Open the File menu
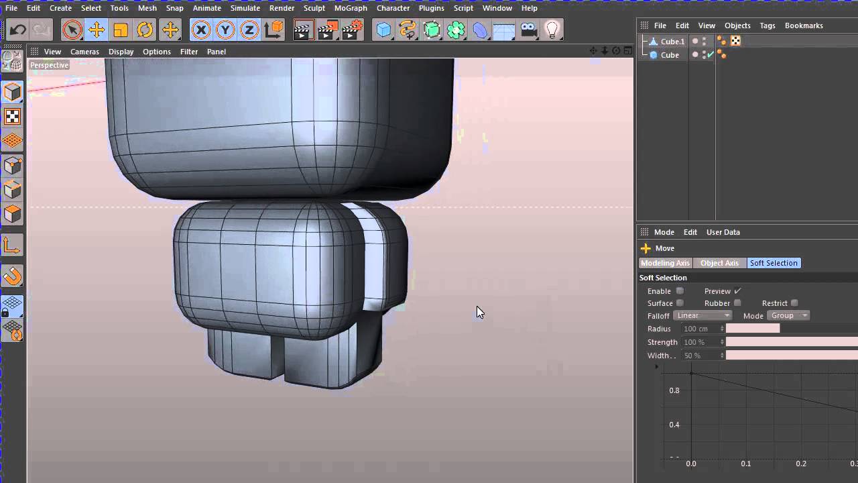The image size is (858, 483). 11,8
